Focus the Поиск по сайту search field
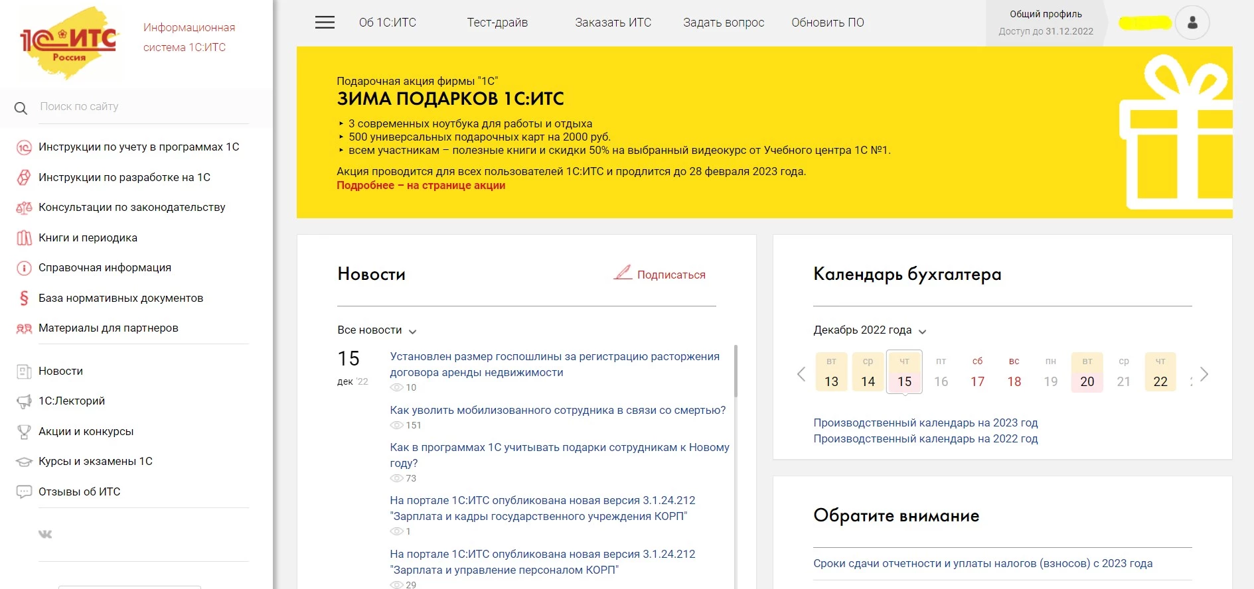This screenshot has height=589, width=1254. (x=144, y=107)
